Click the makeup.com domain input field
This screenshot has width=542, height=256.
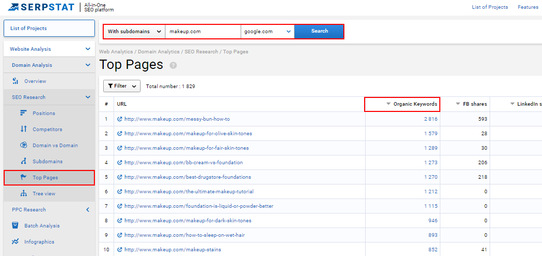click(203, 32)
